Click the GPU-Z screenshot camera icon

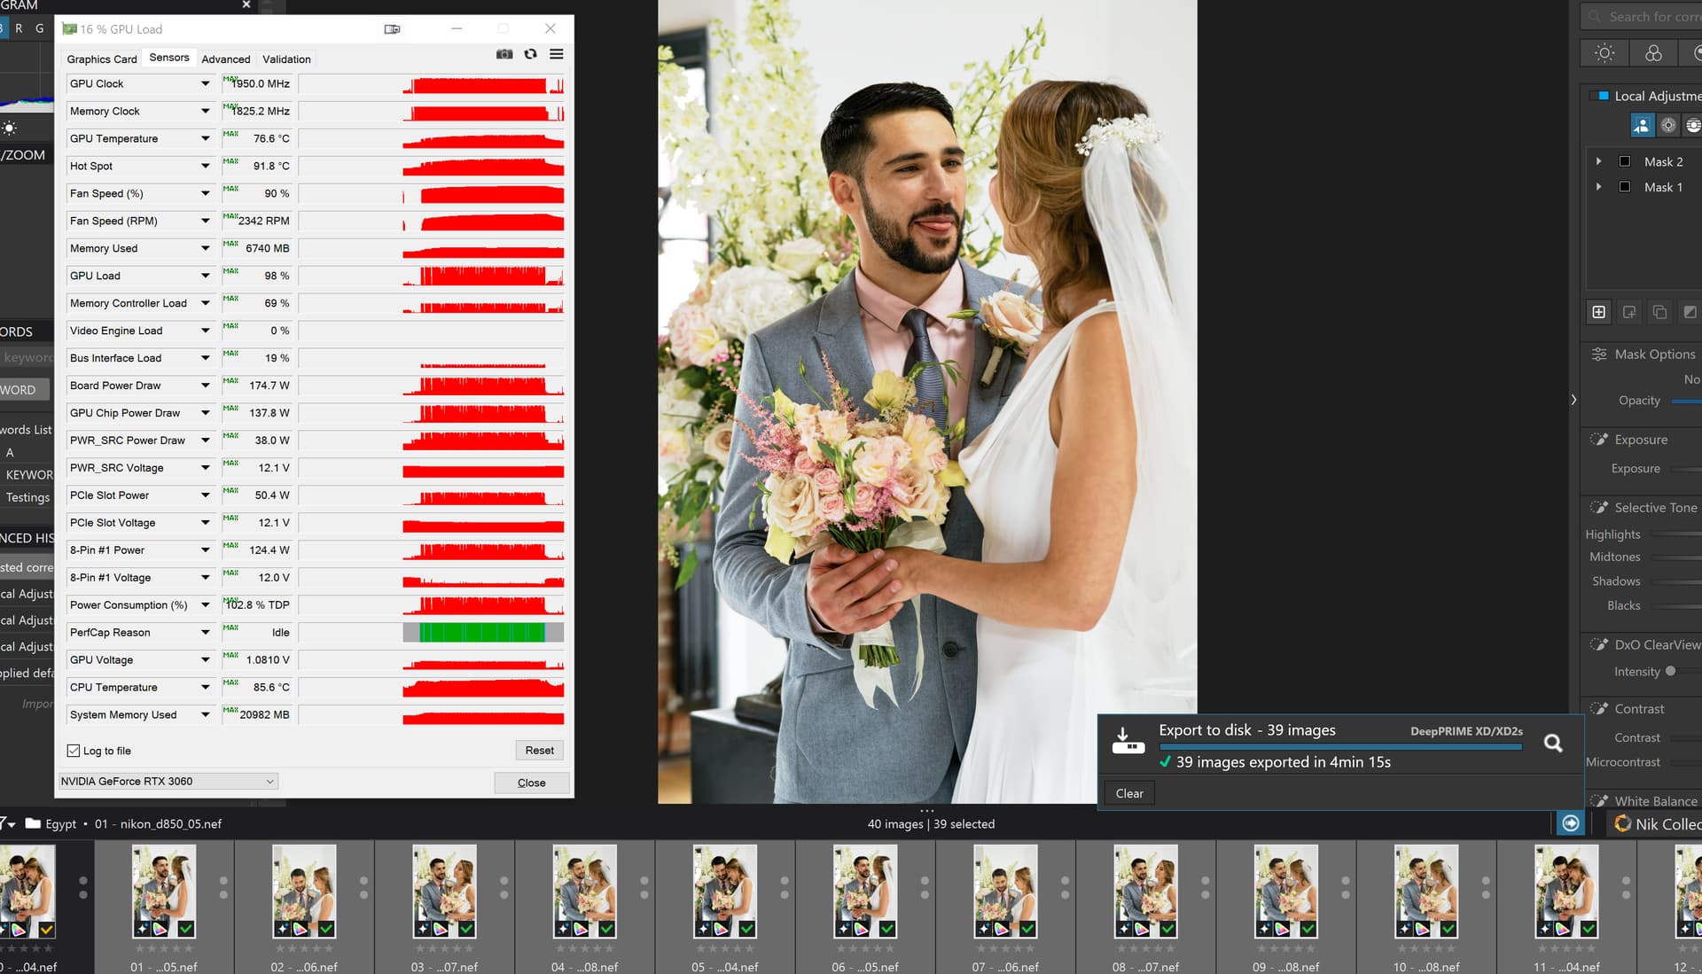point(504,54)
